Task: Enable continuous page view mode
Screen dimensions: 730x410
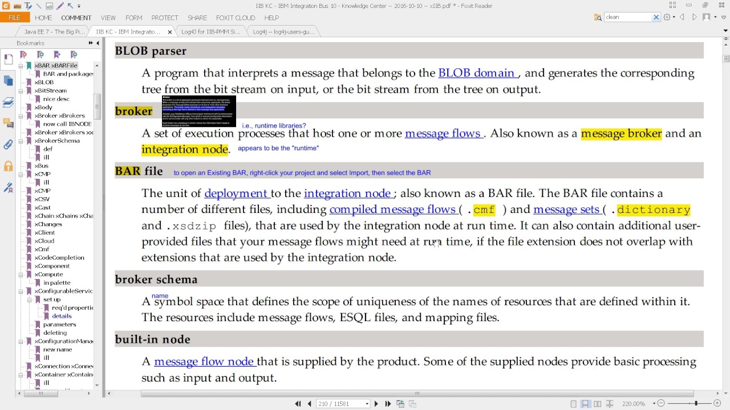Action: (x=585, y=404)
